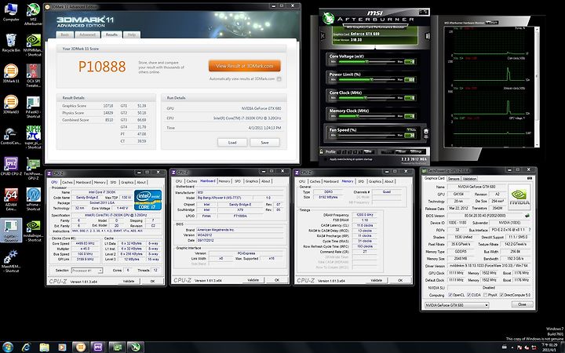The image size is (565, 353).
Task: Open Windows Media Player from taskbar
Action: (x=62, y=347)
